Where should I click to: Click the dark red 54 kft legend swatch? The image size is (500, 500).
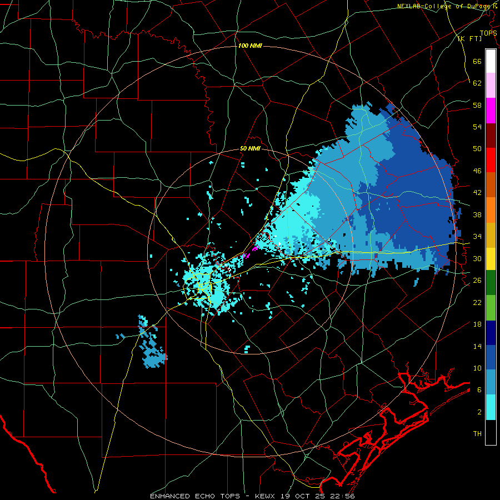point(491,135)
